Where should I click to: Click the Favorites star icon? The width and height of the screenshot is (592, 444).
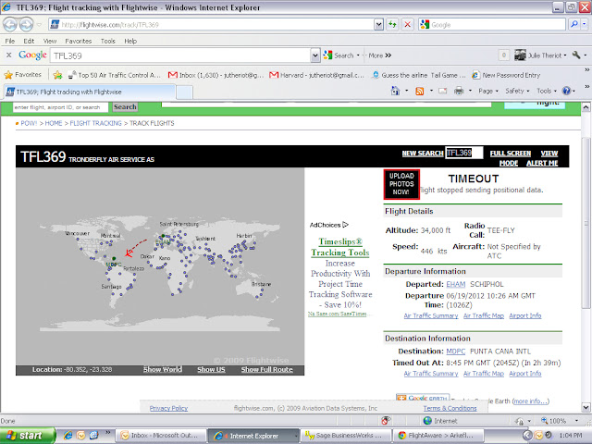click(x=8, y=75)
